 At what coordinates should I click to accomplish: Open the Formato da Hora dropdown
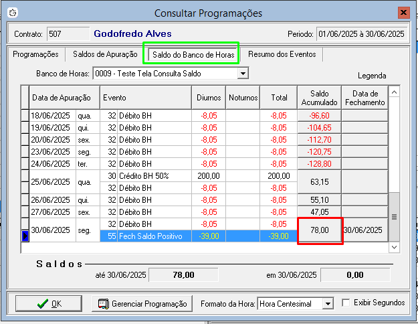click(x=327, y=304)
